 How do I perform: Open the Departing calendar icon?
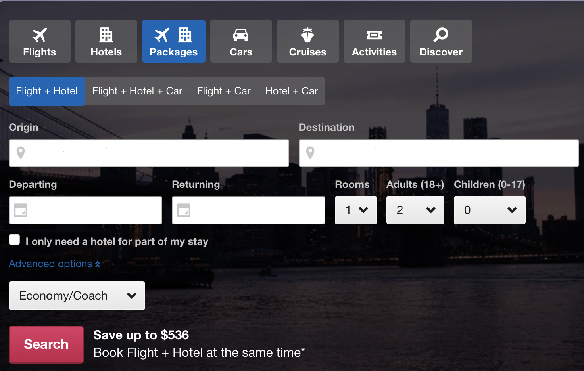(21, 210)
